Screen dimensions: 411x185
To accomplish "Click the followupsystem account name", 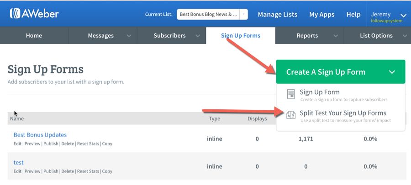I will pos(387,21).
